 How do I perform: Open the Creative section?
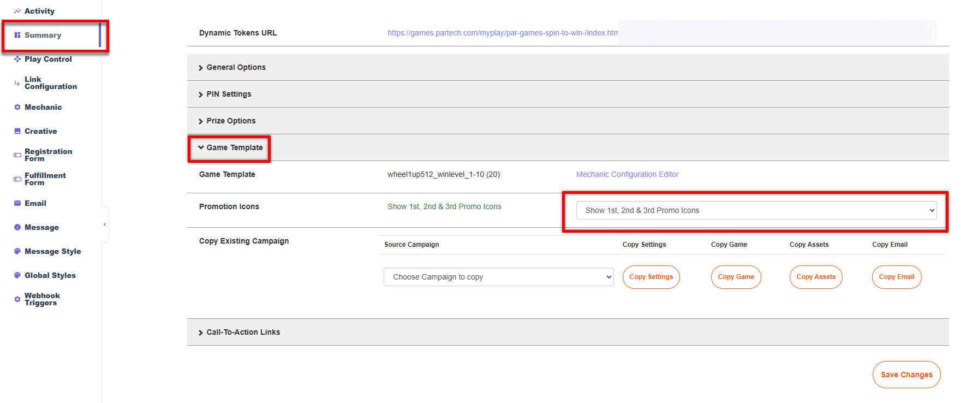[x=41, y=131]
